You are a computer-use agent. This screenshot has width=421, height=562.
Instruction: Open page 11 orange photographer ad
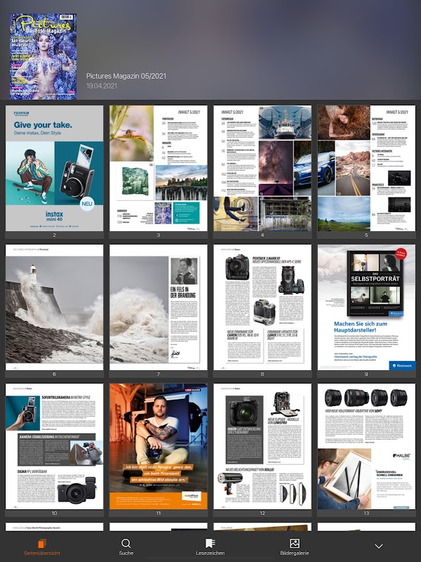[x=159, y=446]
